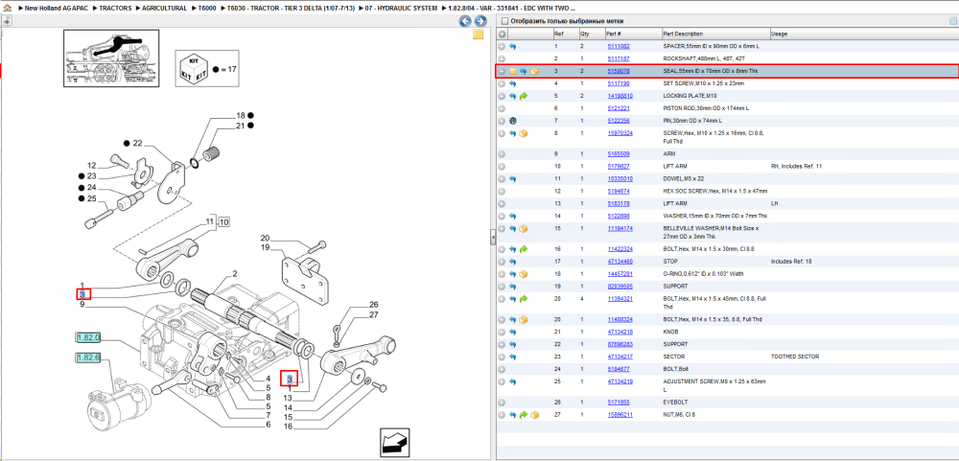Click the plus icon in the table header
Screen dimensions: 959x461
point(502,34)
